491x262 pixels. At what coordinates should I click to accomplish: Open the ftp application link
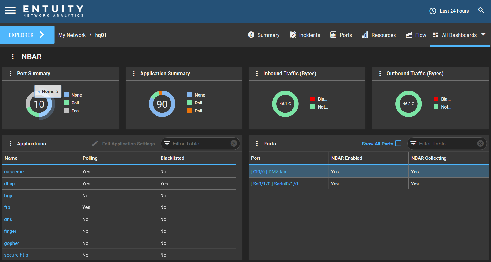point(7,207)
